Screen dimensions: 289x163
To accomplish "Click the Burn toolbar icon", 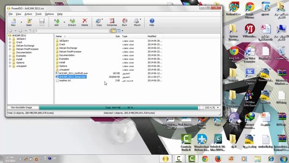I will (x=125, y=22).
